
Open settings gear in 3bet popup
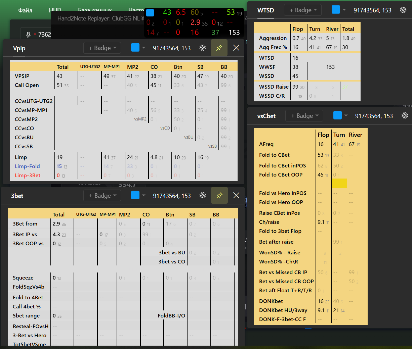pyautogui.click(x=203, y=195)
